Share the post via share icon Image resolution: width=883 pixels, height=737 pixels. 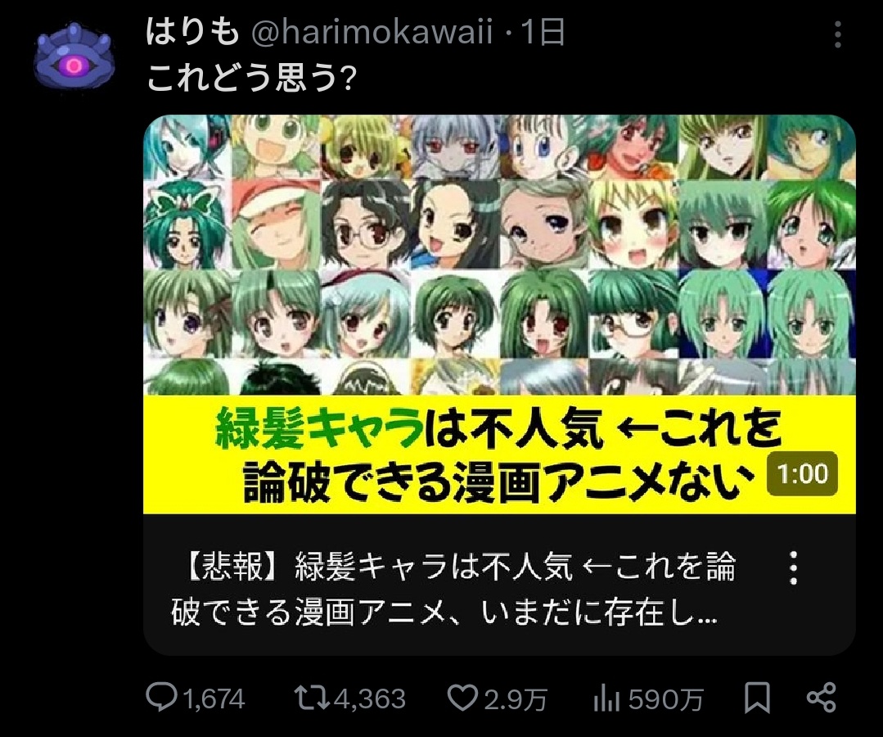coord(822,698)
